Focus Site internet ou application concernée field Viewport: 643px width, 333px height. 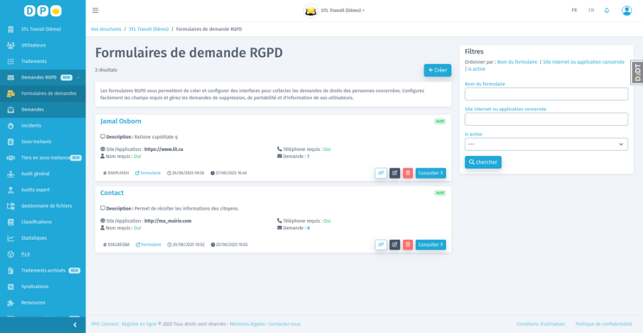click(x=546, y=119)
